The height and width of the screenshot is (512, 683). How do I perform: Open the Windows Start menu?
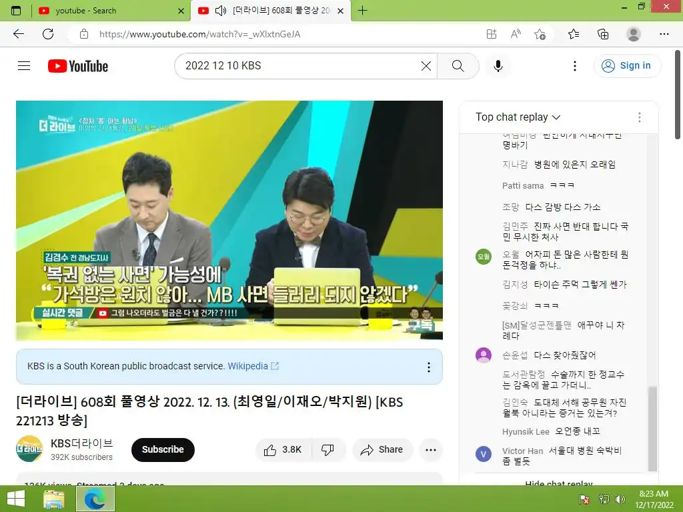pos(16,499)
